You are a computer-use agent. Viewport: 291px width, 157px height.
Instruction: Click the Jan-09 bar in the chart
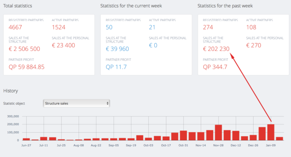271,132
